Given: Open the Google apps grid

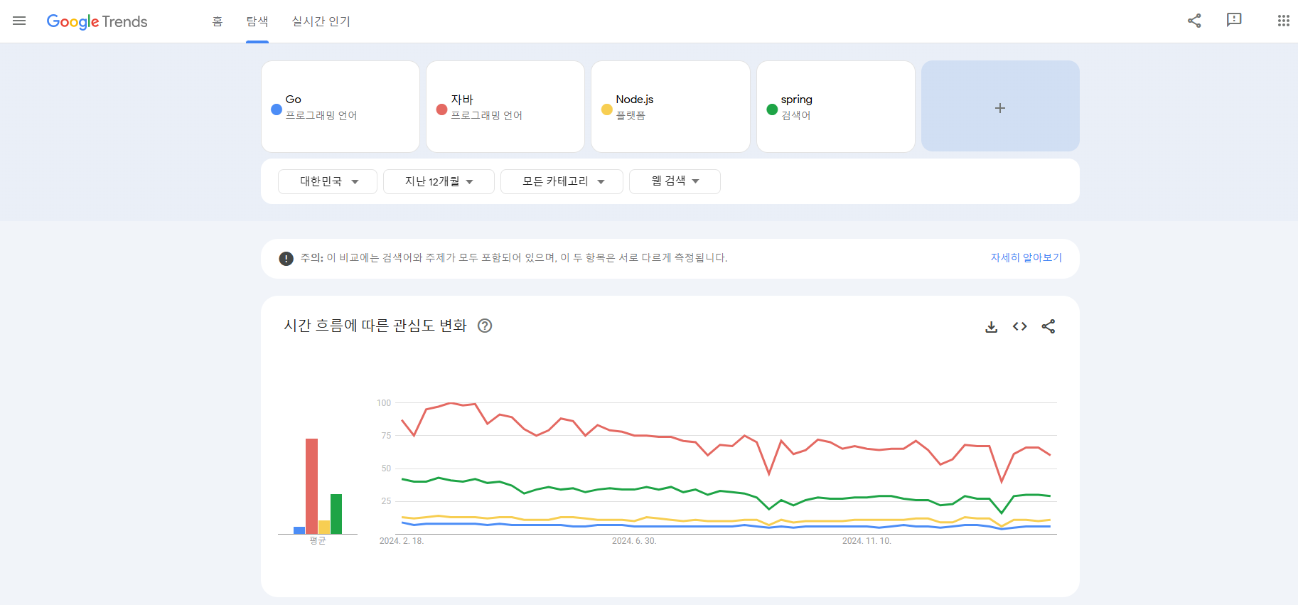Looking at the screenshot, I should 1283,21.
